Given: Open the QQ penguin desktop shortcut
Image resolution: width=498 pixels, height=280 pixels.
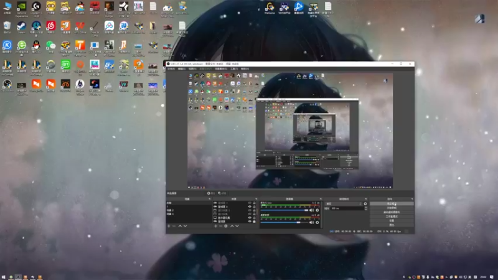Looking at the screenshot, I should [x=36, y=47].
